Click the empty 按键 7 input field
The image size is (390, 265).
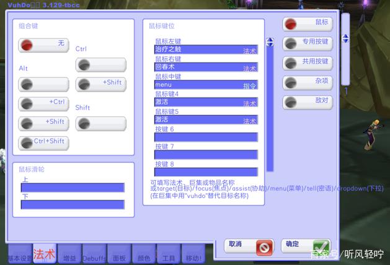point(206,154)
